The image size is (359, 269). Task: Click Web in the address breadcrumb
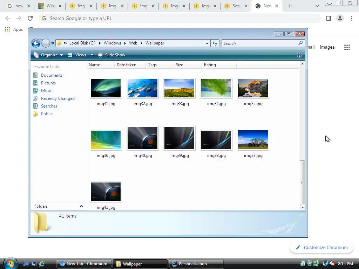point(133,43)
